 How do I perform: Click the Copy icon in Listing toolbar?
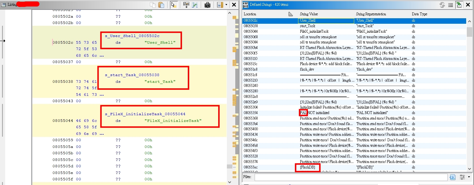pyautogui.click(x=153, y=5)
